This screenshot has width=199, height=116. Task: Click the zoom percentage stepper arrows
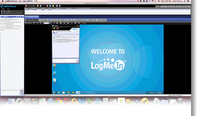(x=48, y=23)
